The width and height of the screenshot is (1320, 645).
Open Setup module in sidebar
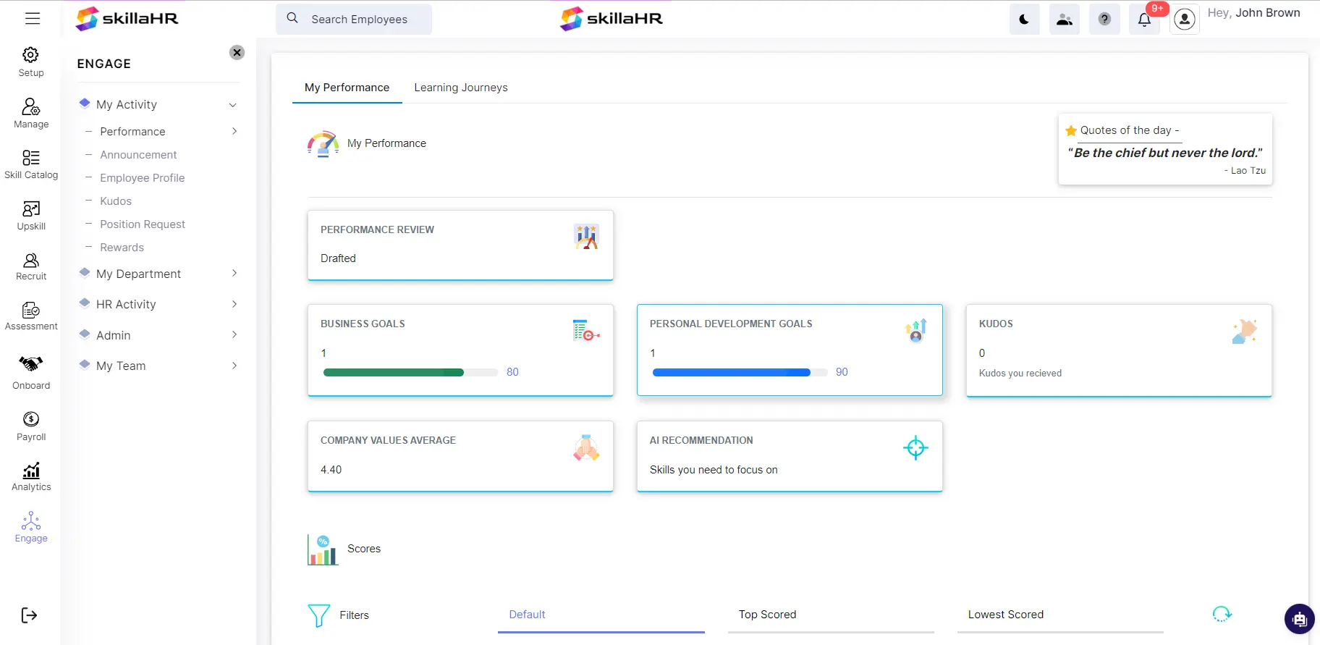coord(31,62)
